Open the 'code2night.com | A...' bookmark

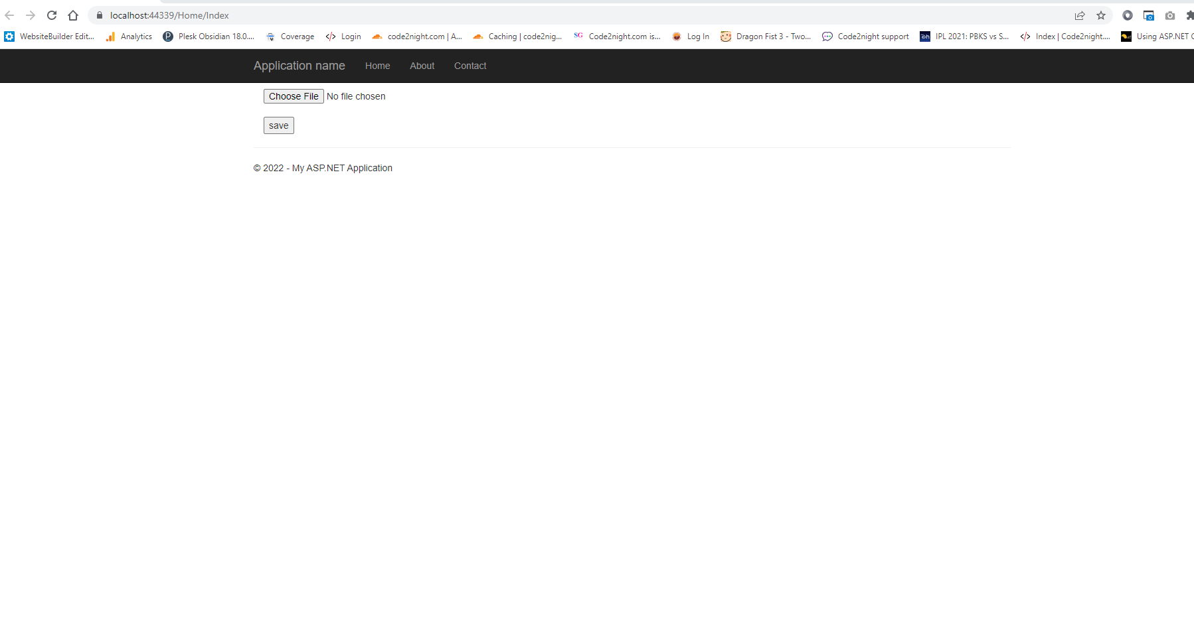click(x=417, y=36)
